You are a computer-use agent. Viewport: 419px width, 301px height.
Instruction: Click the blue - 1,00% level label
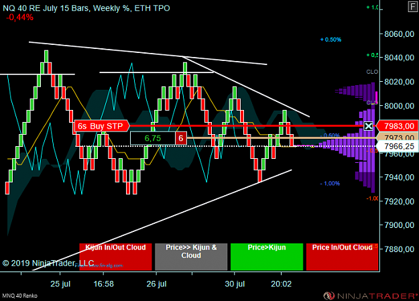330,184
